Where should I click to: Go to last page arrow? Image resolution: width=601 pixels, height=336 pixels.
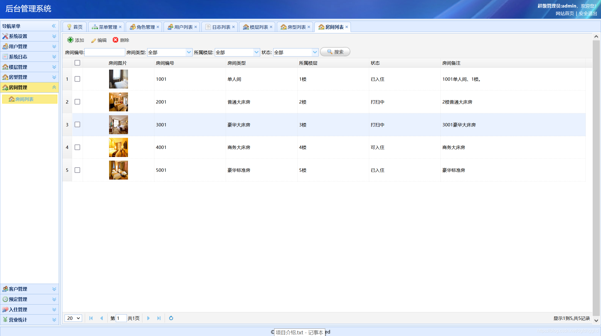tap(159, 318)
